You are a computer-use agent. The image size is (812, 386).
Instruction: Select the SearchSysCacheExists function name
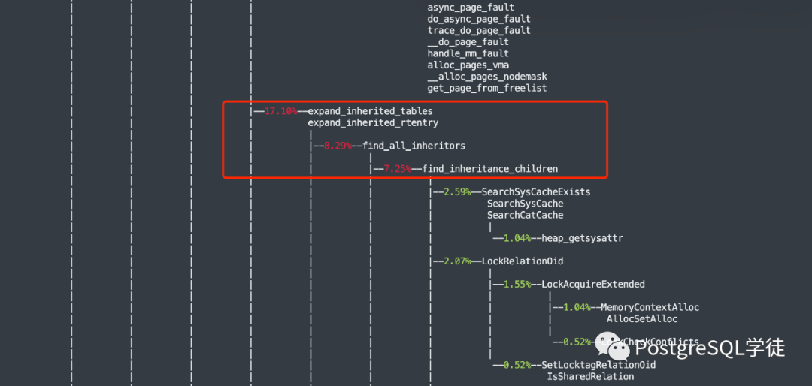(x=536, y=192)
